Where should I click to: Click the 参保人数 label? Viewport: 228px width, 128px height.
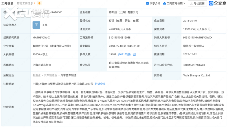85,54
